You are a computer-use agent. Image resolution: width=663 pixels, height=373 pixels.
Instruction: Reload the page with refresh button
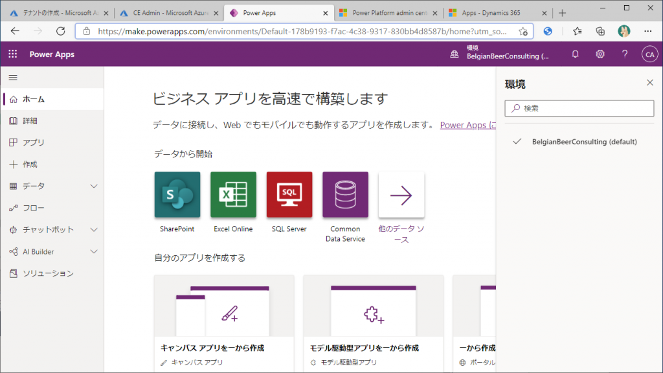[x=61, y=31]
